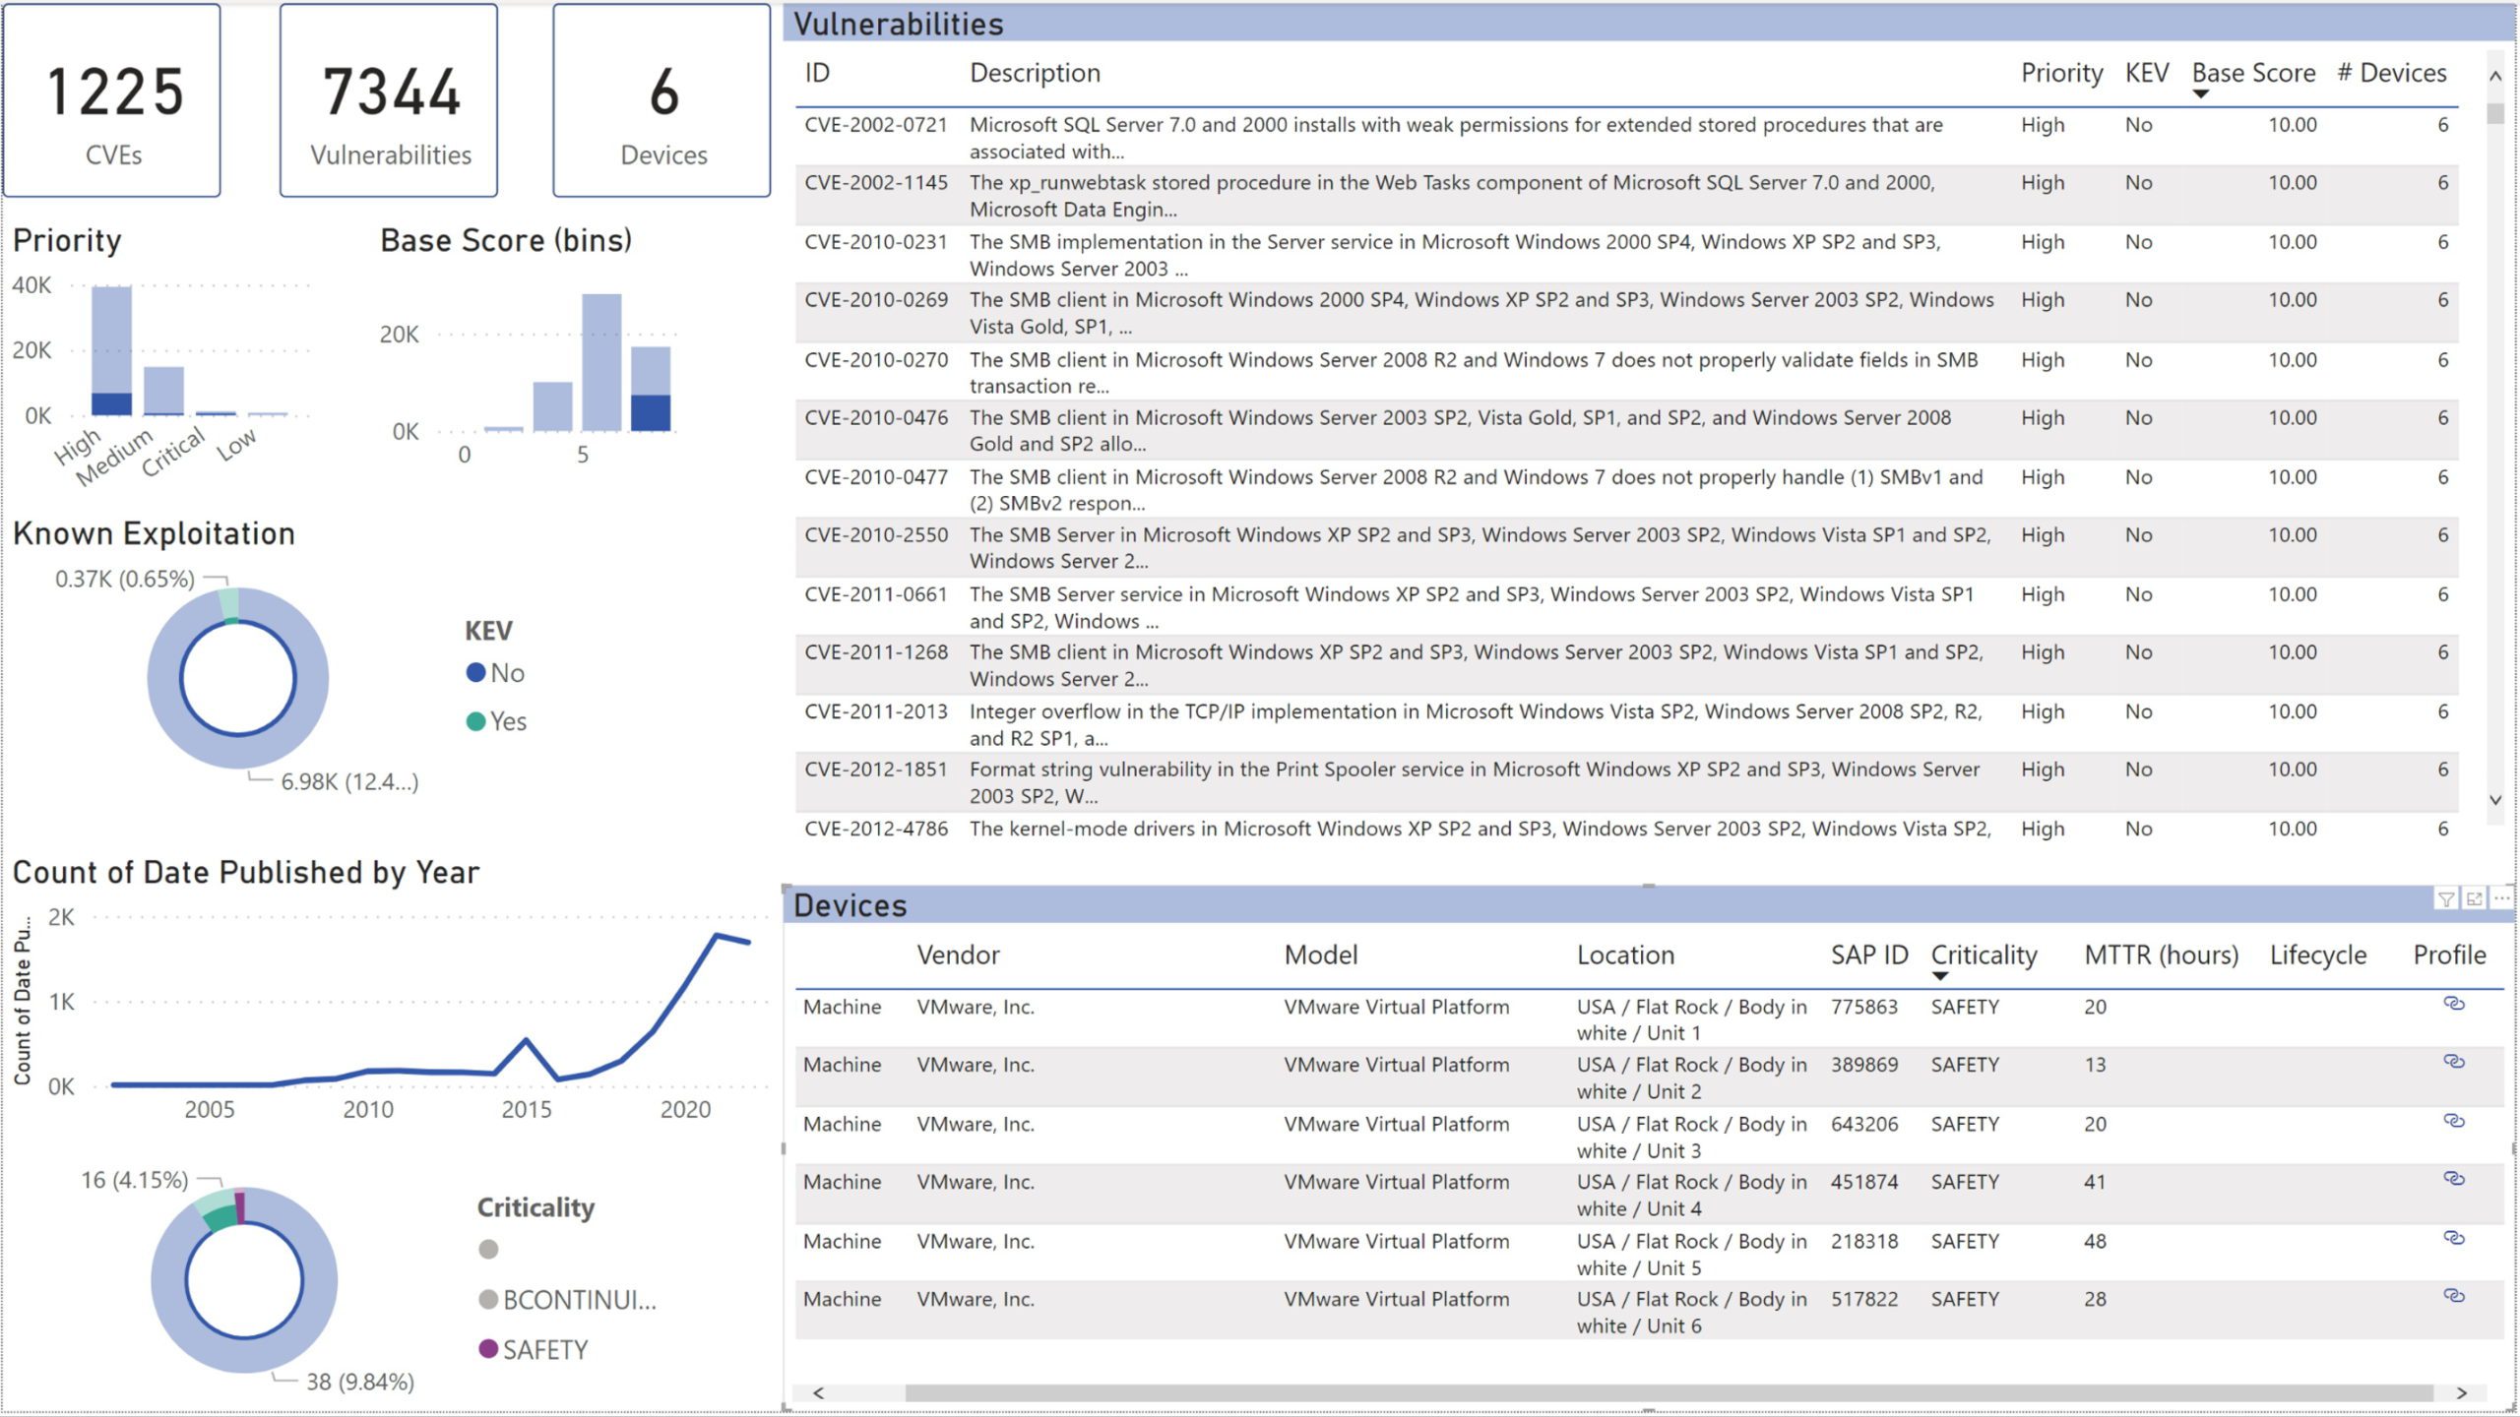The image size is (2520, 1417).
Task: Sort Devices by Location column header
Action: tap(1625, 955)
